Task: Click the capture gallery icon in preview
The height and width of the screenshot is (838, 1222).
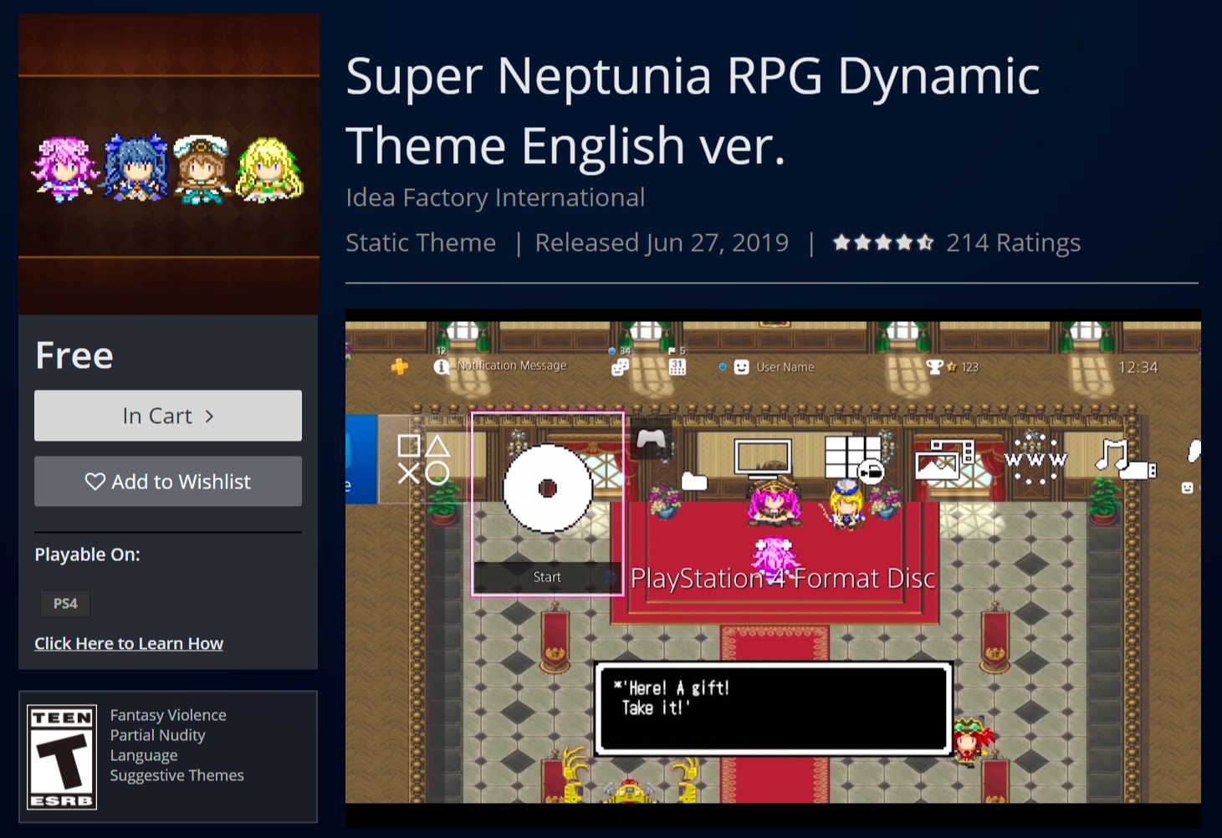Action: [945, 459]
